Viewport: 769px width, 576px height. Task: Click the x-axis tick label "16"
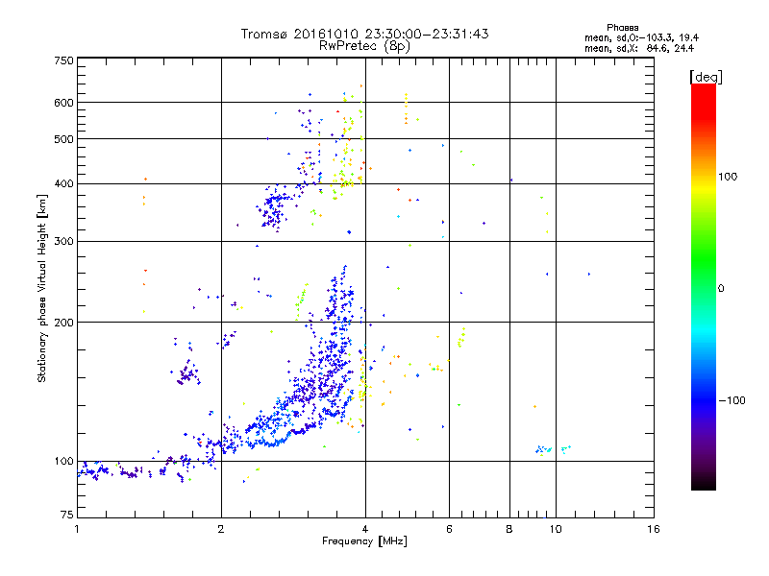click(654, 529)
